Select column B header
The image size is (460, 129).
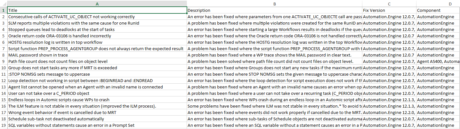point(274,4)
